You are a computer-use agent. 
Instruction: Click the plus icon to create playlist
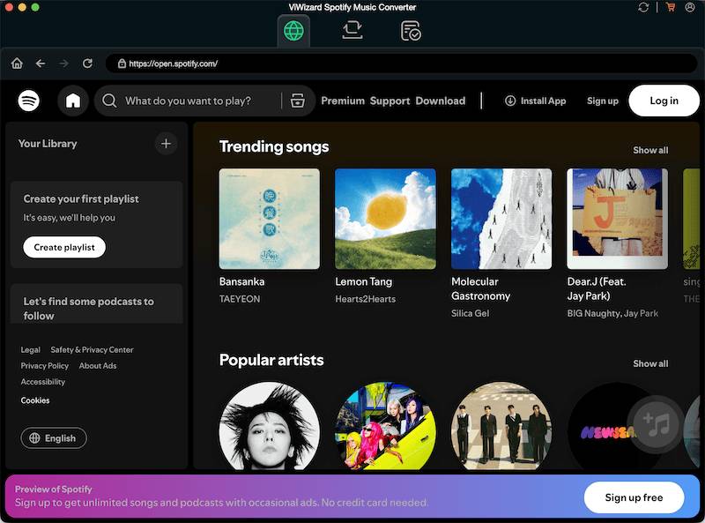166,144
